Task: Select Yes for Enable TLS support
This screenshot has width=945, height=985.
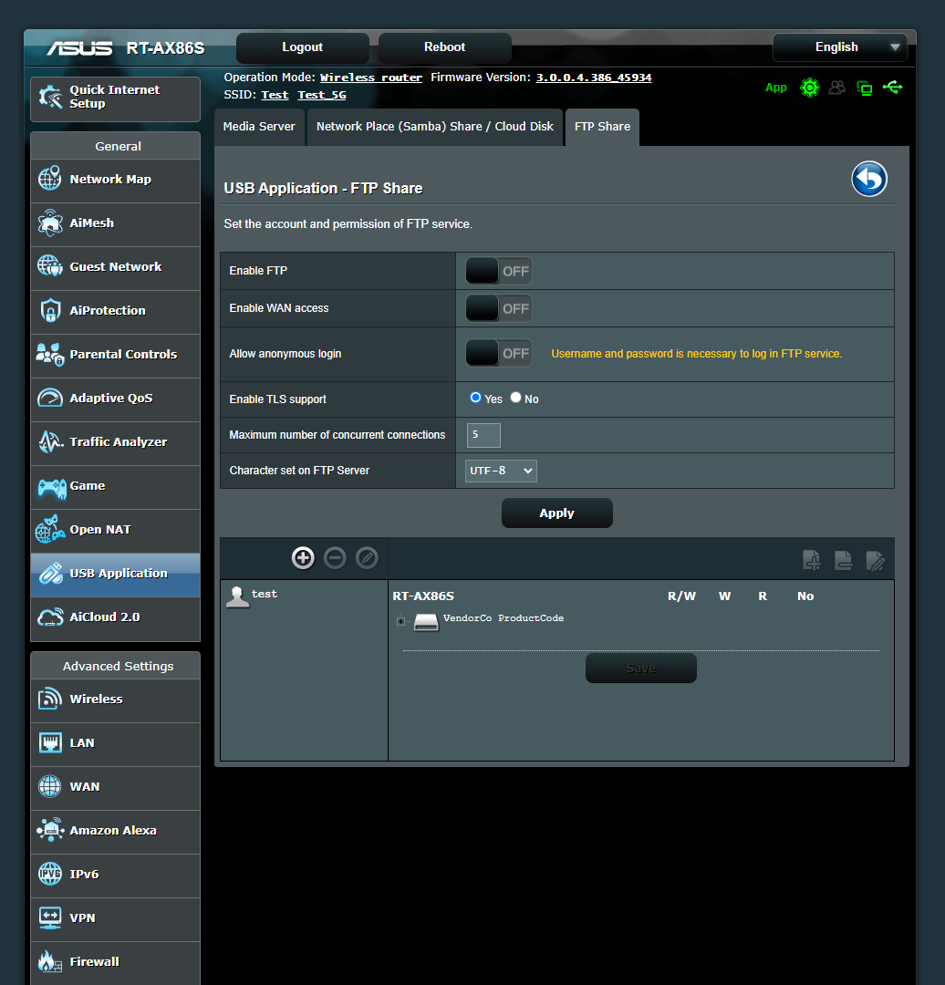Action: point(475,398)
